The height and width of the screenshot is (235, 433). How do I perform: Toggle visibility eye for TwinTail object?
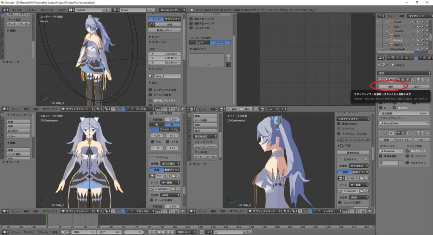coord(418,31)
